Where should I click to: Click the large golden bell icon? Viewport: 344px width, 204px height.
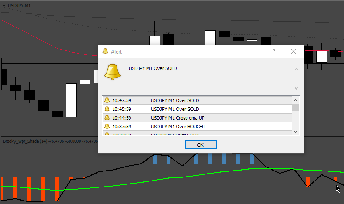(x=113, y=72)
